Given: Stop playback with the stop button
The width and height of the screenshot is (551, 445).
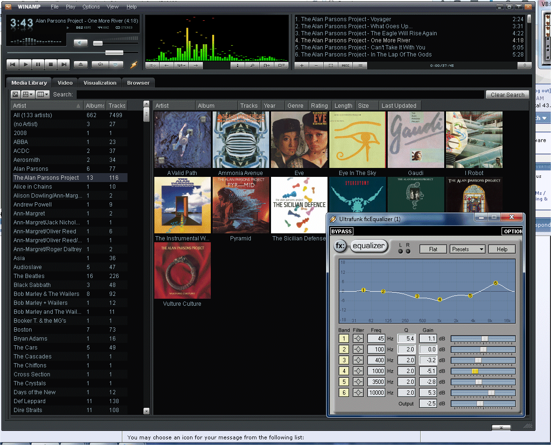Looking at the screenshot, I should pos(51,64).
